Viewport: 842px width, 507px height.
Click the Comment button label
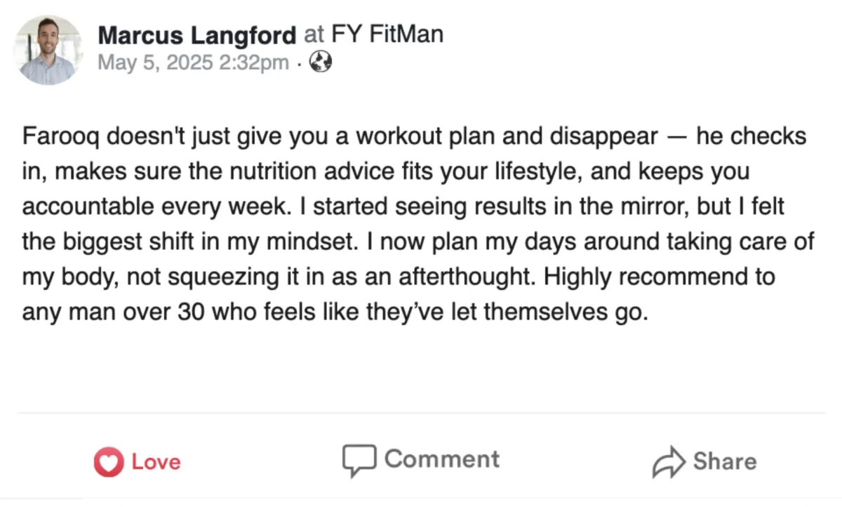[442, 459]
